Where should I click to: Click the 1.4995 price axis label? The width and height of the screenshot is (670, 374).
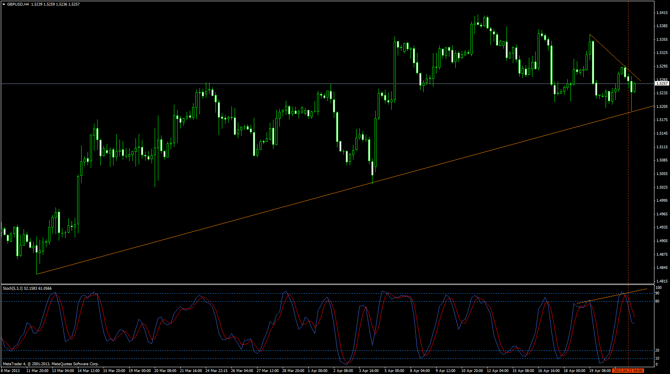(x=662, y=201)
